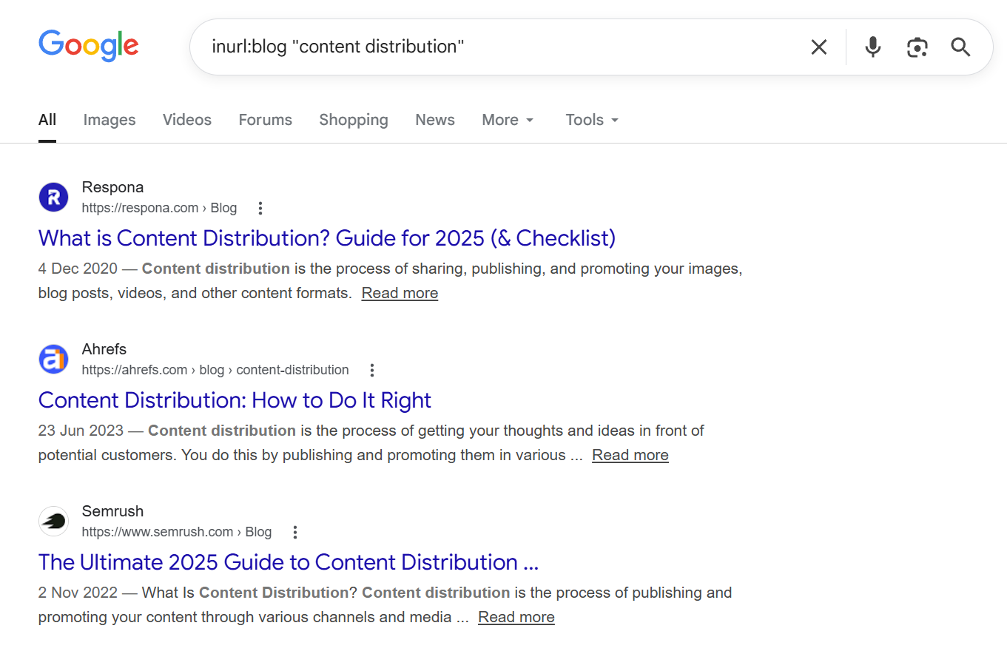Click the search magnifier icon

click(x=960, y=47)
